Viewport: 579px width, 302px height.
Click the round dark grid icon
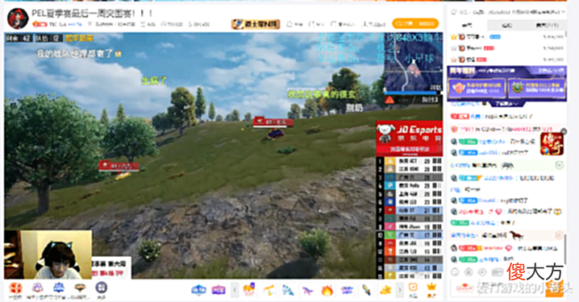click(101, 288)
